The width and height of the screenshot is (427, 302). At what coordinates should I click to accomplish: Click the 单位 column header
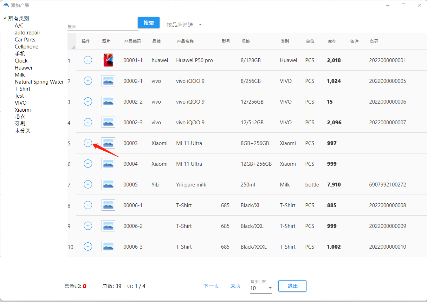pos(310,41)
